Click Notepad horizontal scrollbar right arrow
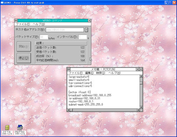The image size is (177, 137). pos(138,110)
